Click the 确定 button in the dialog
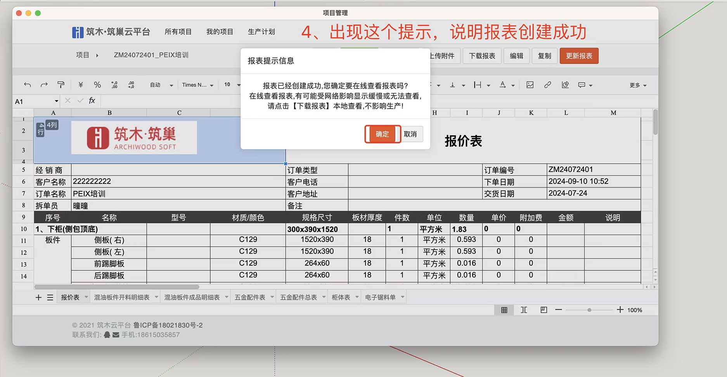727x377 pixels. click(x=382, y=134)
